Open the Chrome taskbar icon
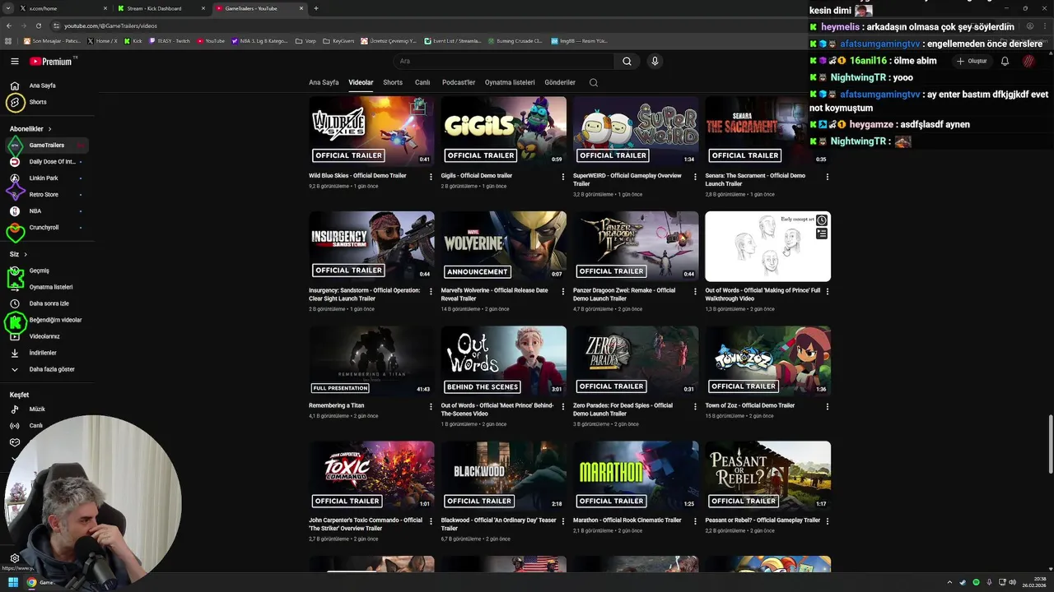This screenshot has height=592, width=1054. pos(31,582)
